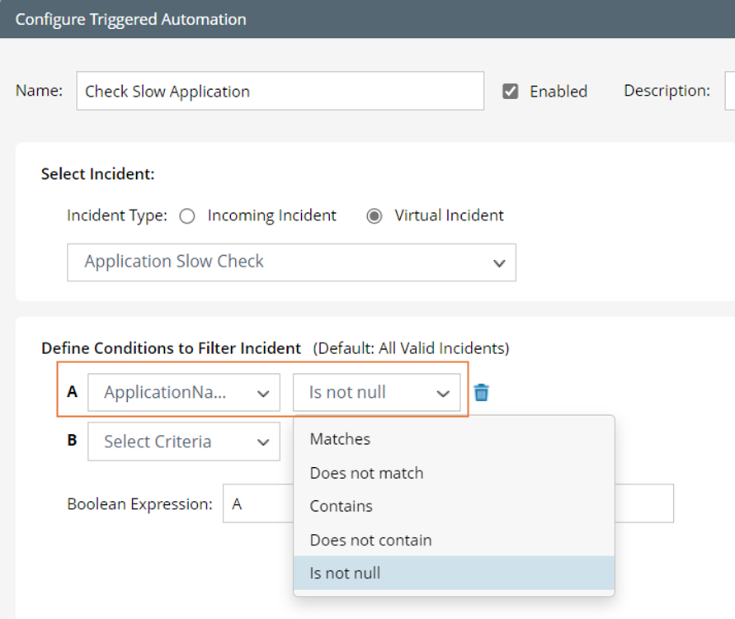Toggle the Enabled checkbox
This screenshot has height=619, width=735.
pyautogui.click(x=511, y=92)
